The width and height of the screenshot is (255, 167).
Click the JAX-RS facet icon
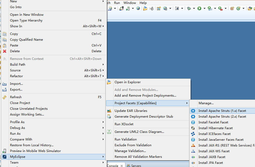click(x=193, y=145)
